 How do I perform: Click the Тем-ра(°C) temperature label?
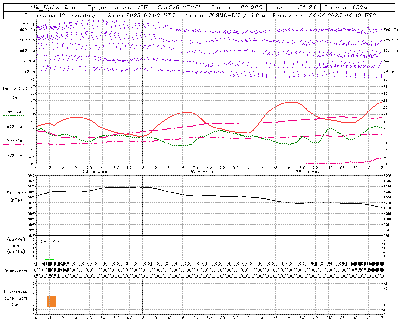15,88
